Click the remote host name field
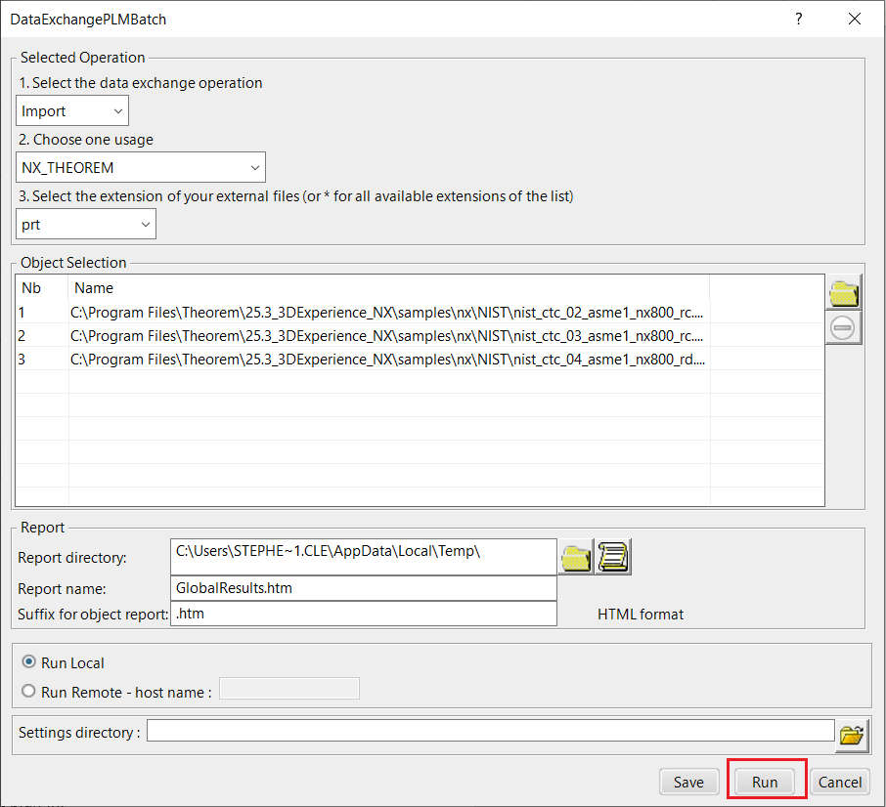Viewport: 886px width, 807px height. [289, 688]
